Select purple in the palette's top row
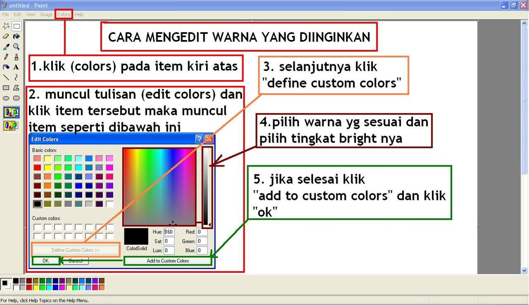 [x=62, y=281]
